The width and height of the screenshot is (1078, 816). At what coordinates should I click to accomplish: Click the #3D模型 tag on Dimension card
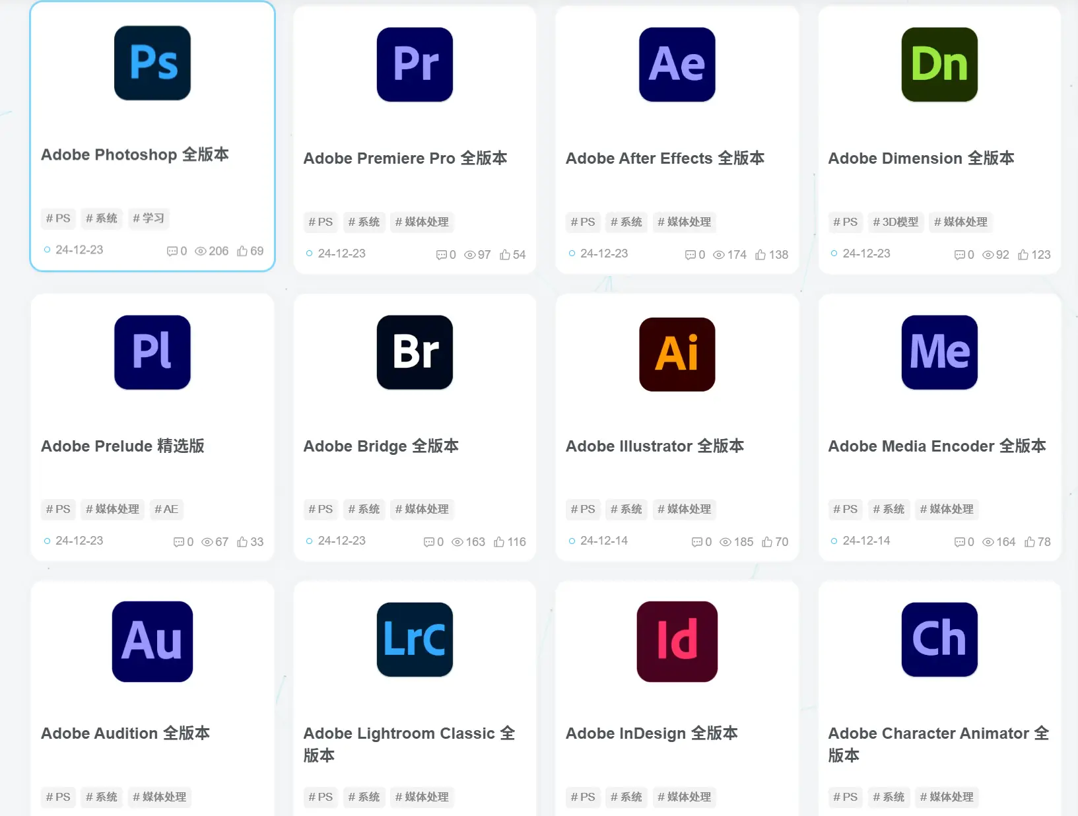(x=896, y=222)
